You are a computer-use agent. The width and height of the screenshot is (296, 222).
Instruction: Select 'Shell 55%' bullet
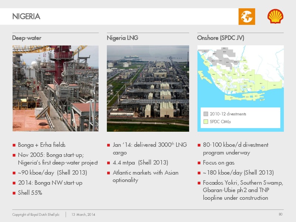pyautogui.click(x=30, y=193)
